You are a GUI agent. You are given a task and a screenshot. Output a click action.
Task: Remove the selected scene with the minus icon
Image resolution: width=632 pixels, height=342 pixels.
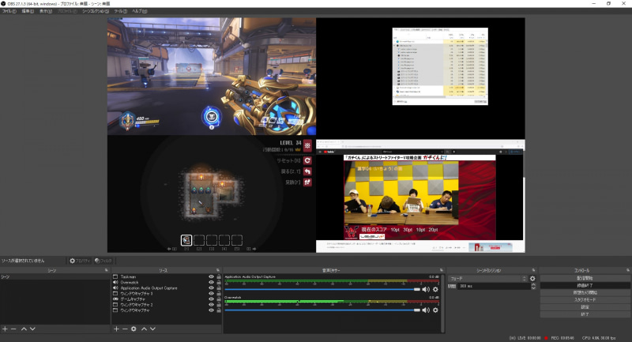tap(13, 329)
